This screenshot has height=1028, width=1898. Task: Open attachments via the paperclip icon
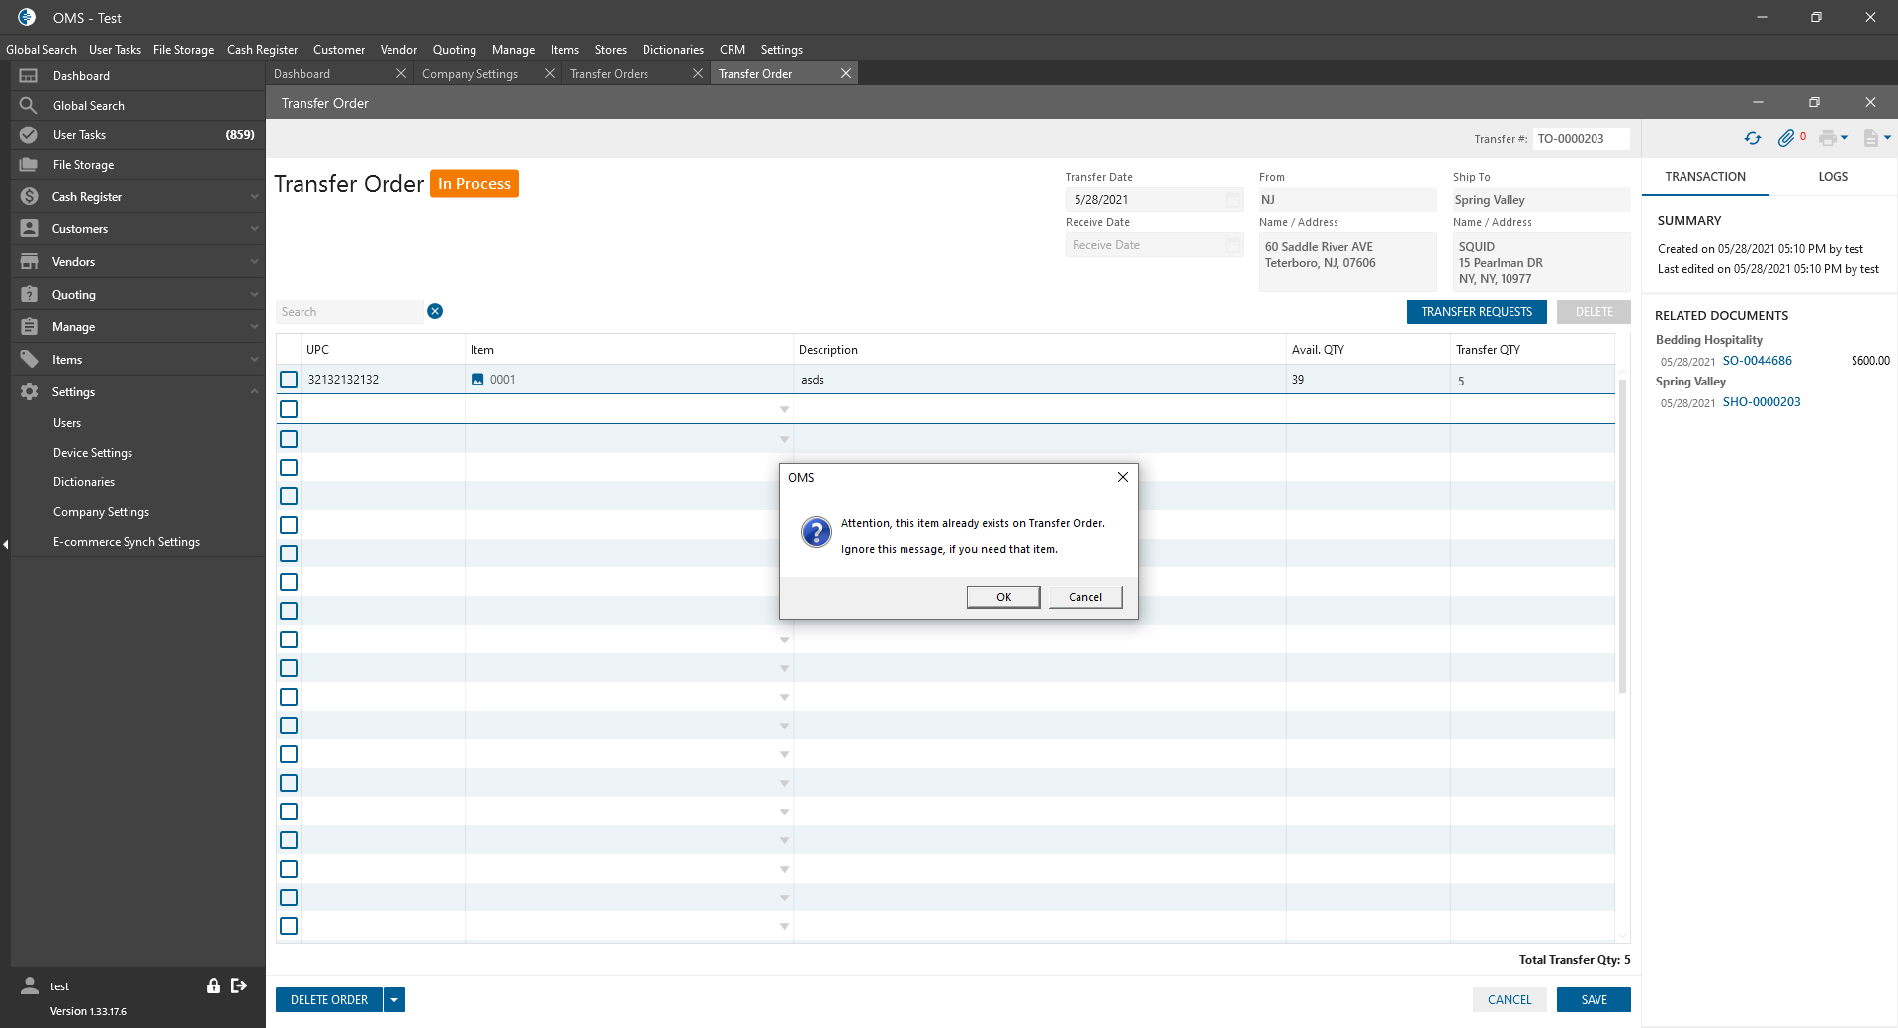point(1785,139)
